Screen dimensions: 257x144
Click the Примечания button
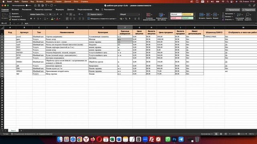233,10
